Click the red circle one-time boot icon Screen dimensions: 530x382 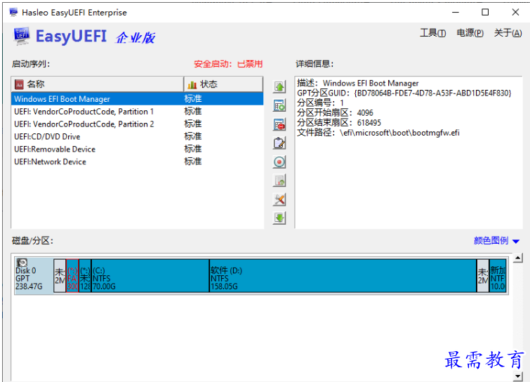[279, 162]
